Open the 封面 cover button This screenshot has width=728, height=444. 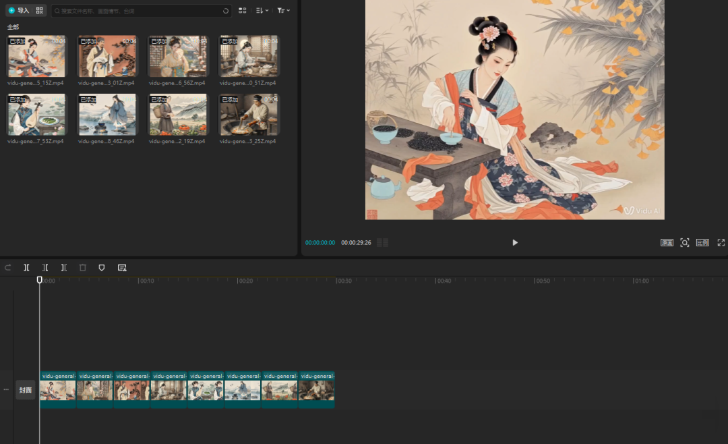point(26,389)
